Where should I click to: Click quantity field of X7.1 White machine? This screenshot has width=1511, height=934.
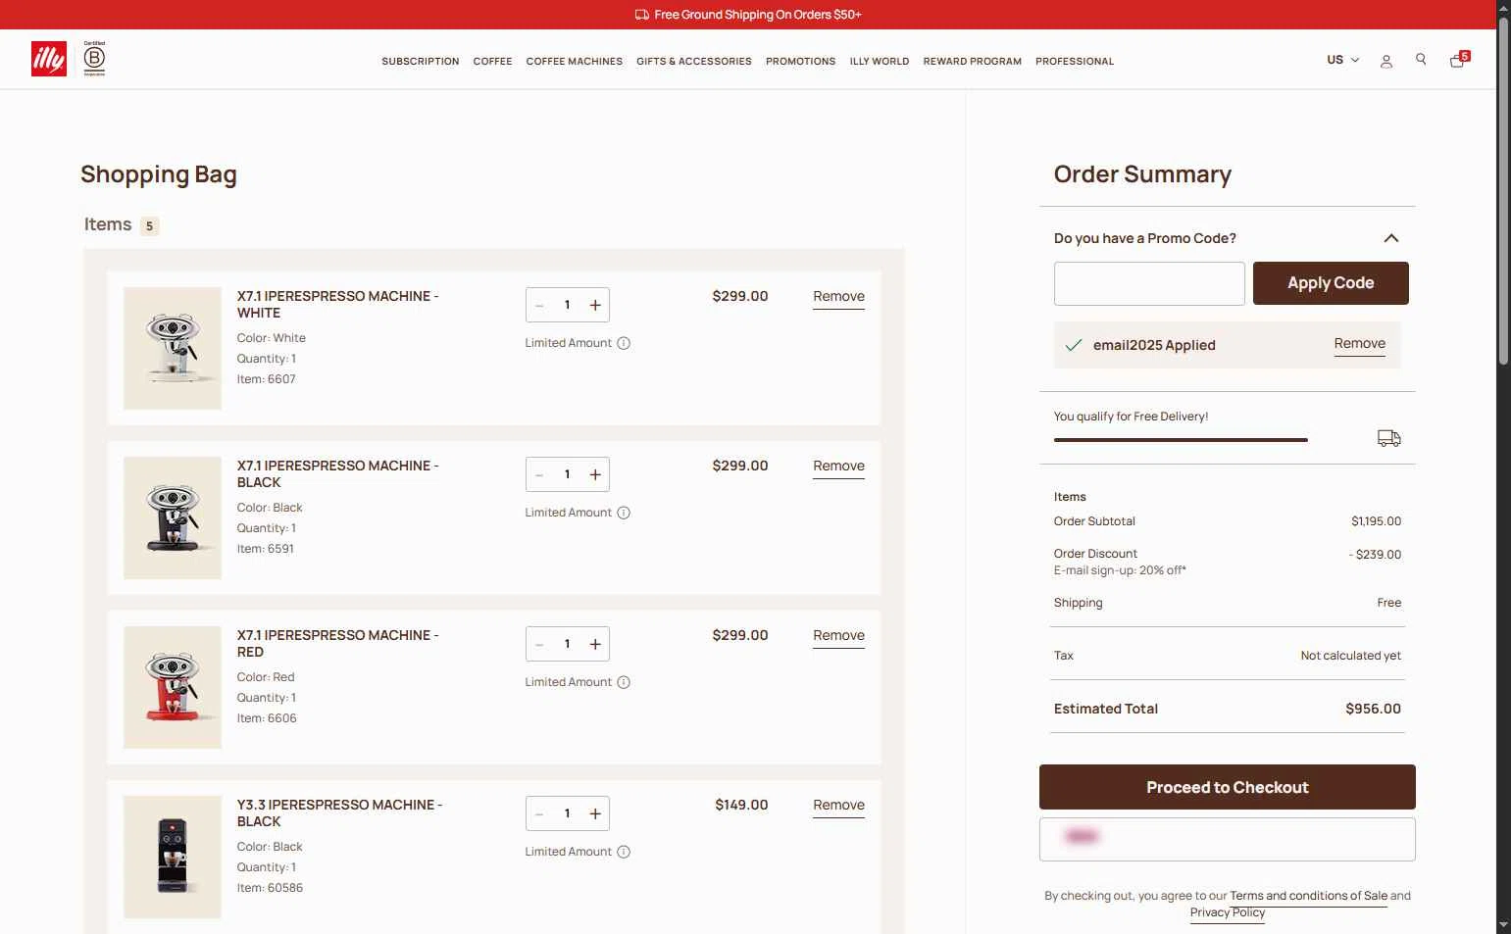pos(567,305)
